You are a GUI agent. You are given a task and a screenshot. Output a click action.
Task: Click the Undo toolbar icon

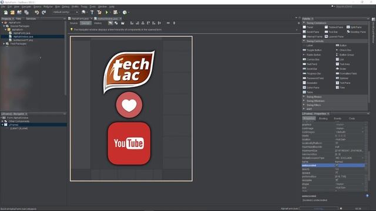tap(36, 12)
